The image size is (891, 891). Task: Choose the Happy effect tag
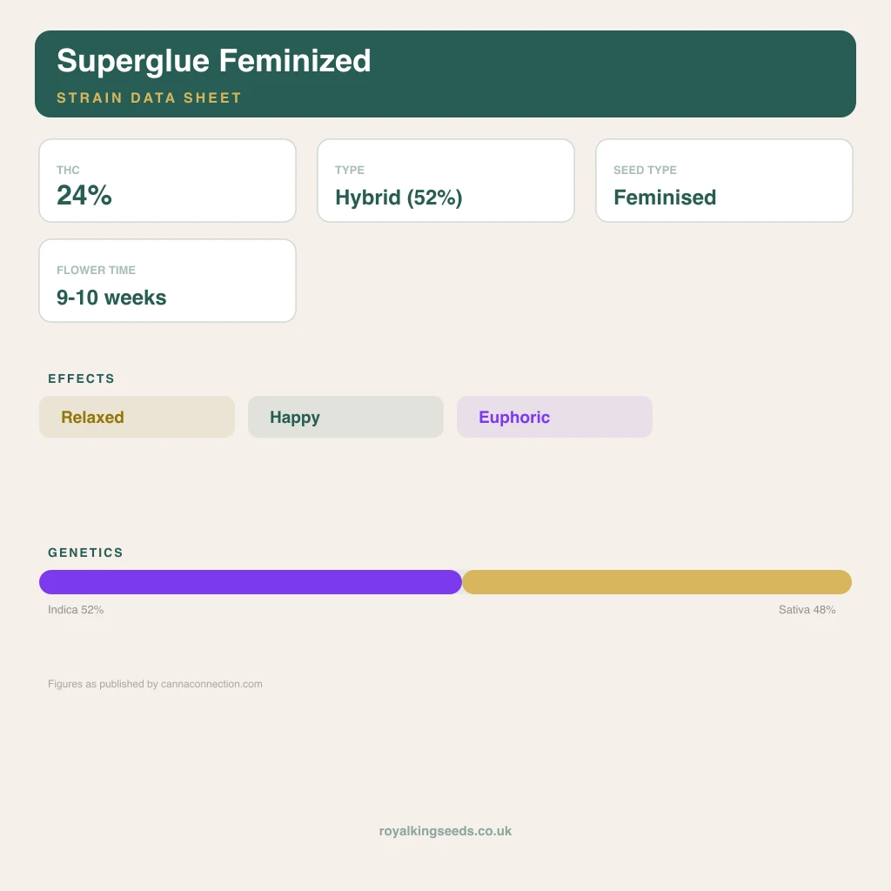point(345,417)
